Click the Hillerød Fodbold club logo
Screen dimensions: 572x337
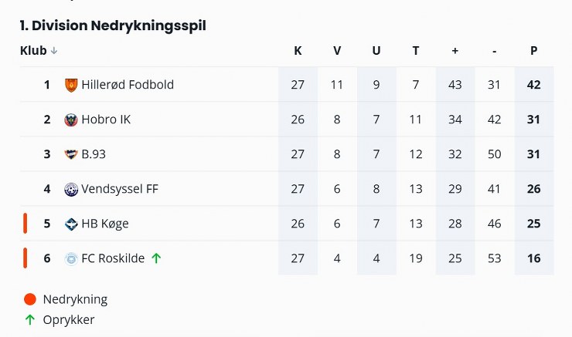pos(71,85)
